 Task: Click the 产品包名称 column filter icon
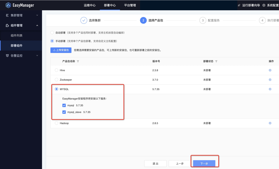(x=78, y=61)
